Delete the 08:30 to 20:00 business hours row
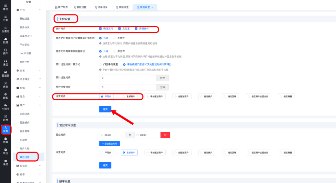The width and height of the screenshot is (336, 183). 165,135
